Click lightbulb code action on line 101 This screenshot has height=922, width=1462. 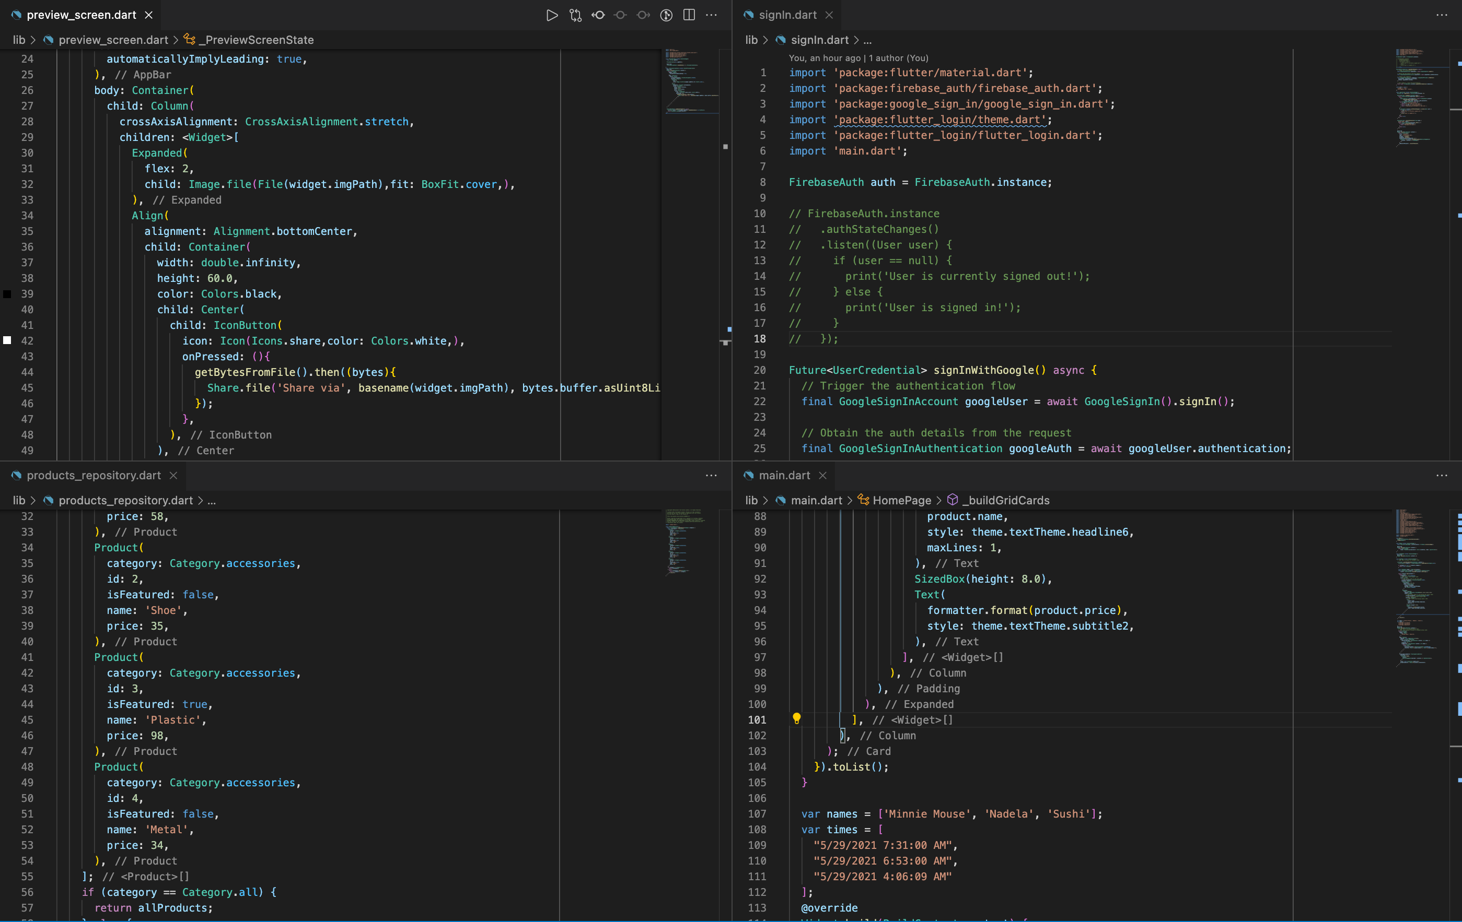click(796, 719)
